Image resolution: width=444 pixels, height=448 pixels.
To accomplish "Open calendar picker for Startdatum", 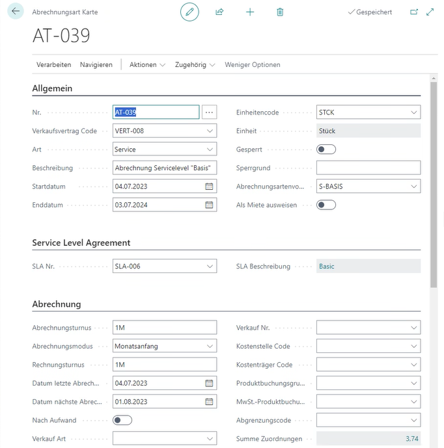I will coord(209,187).
